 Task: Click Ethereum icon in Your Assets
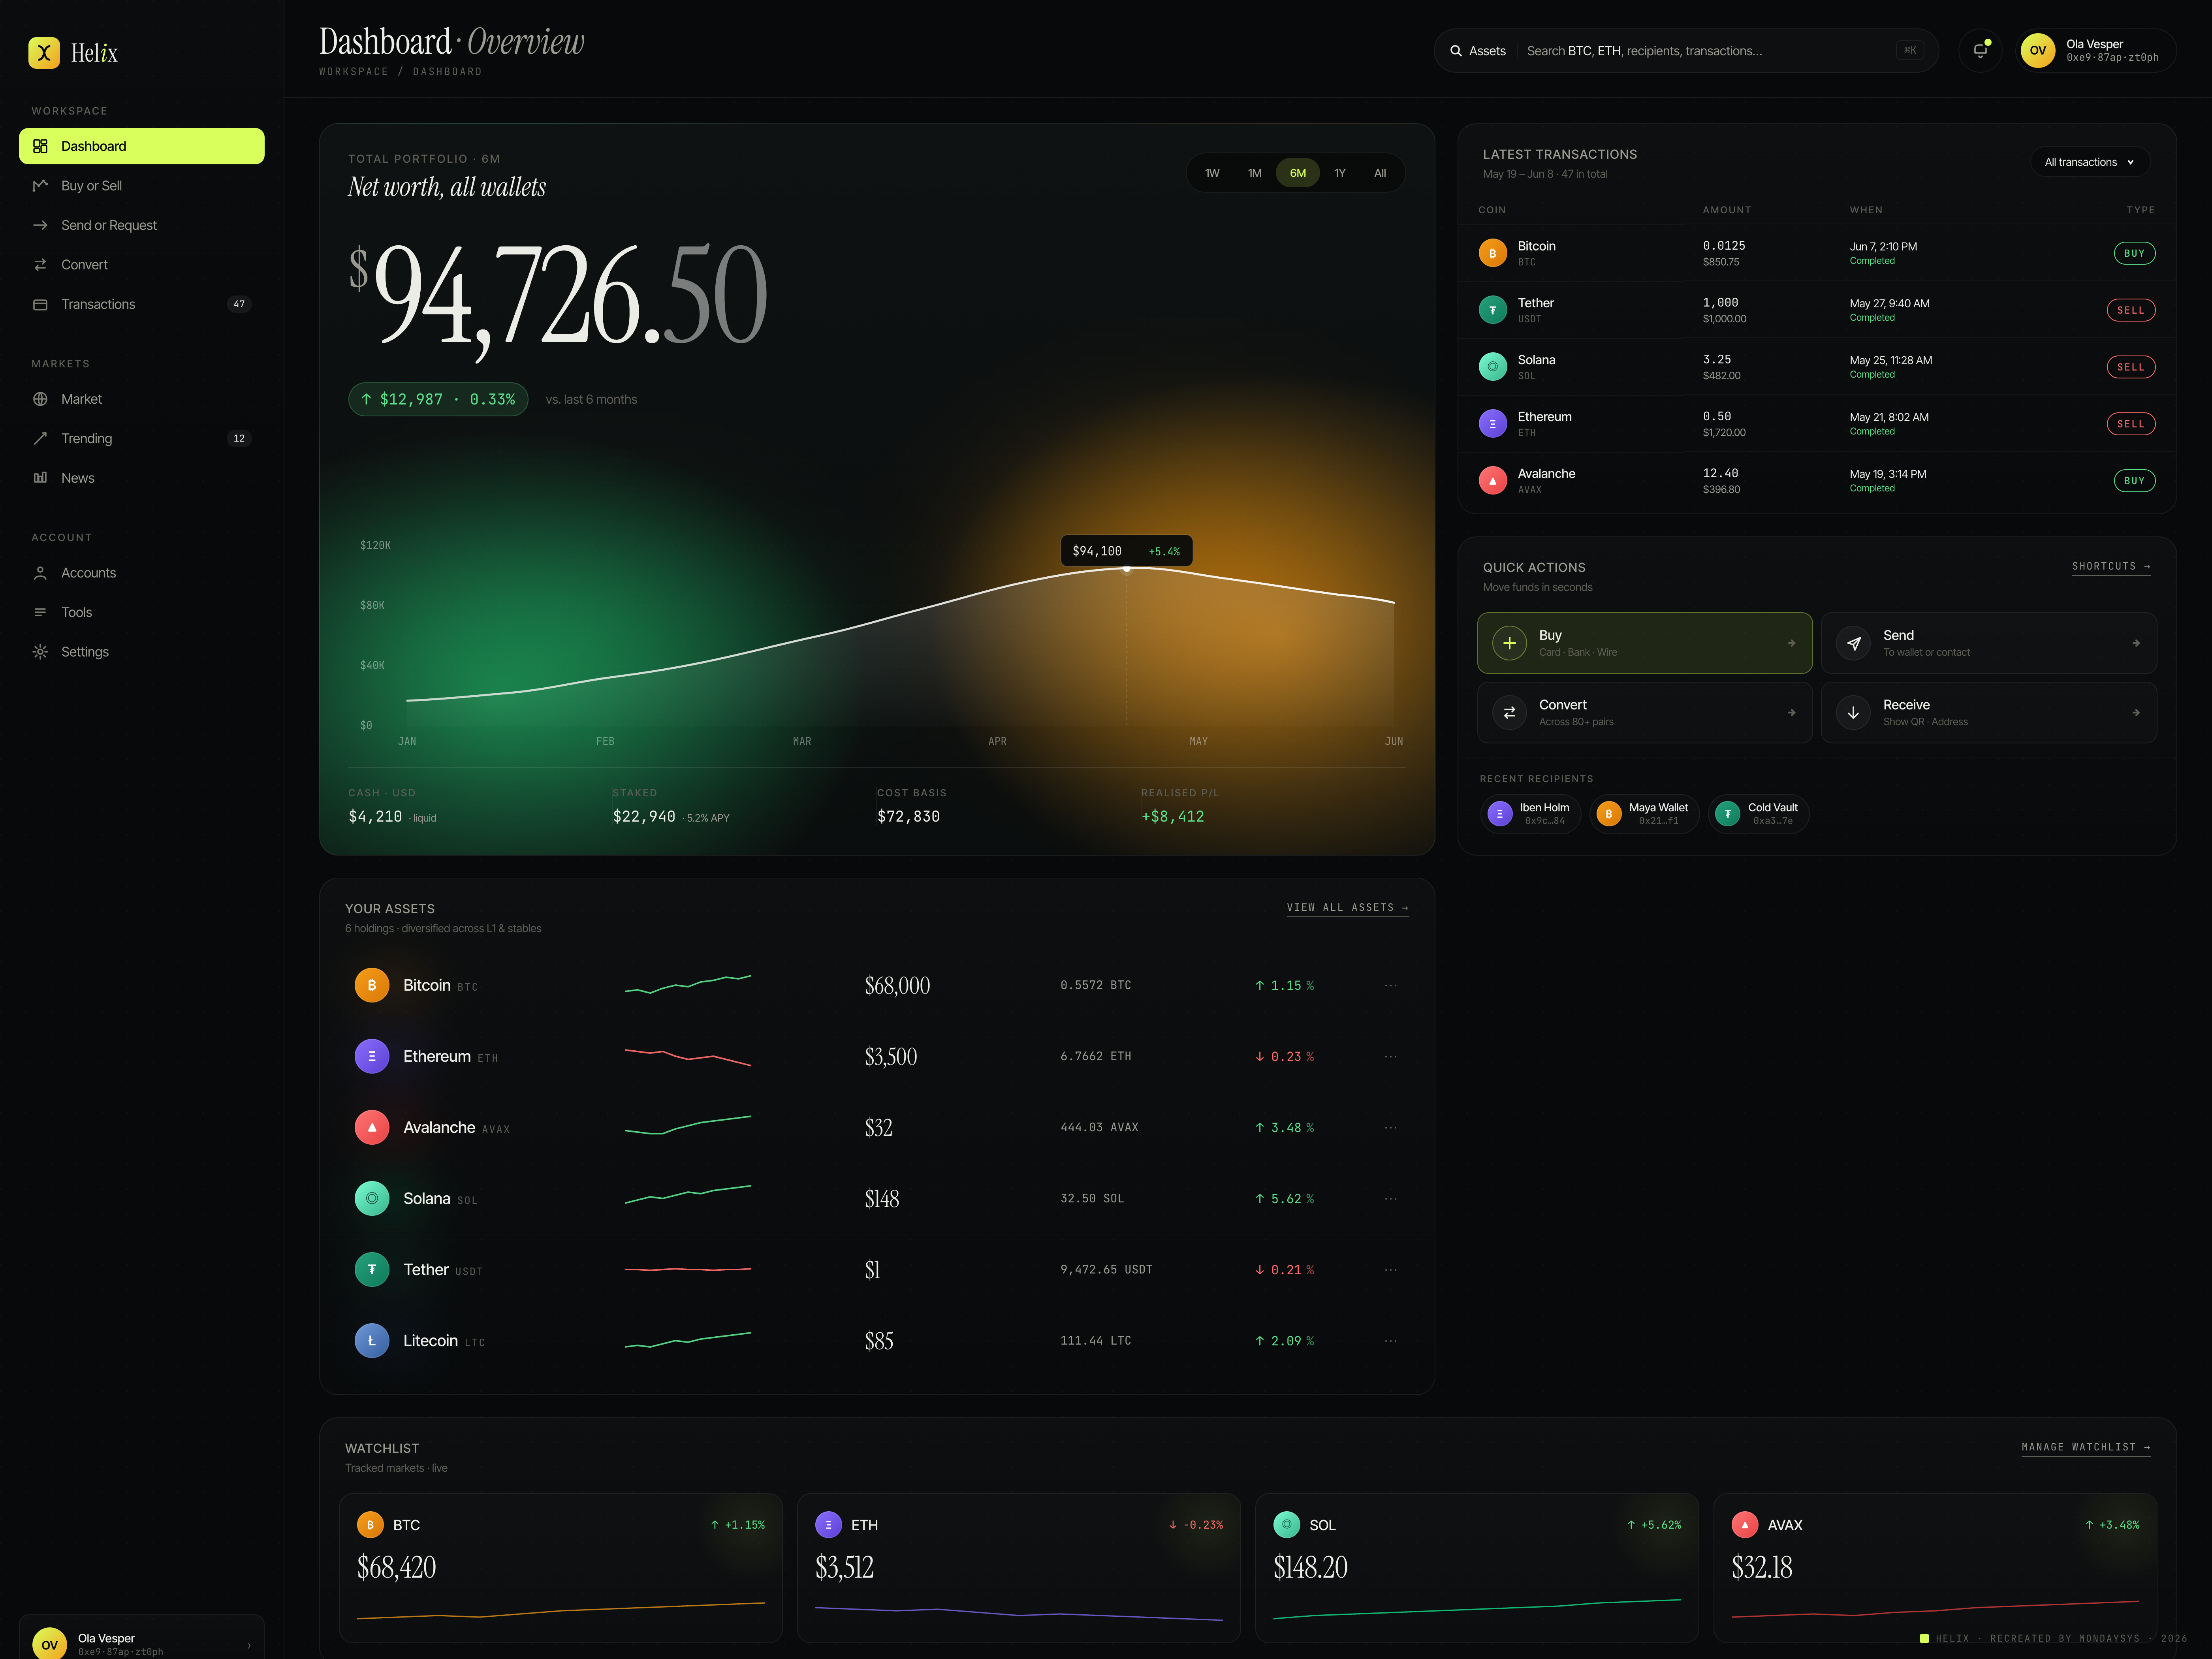coord(372,1056)
